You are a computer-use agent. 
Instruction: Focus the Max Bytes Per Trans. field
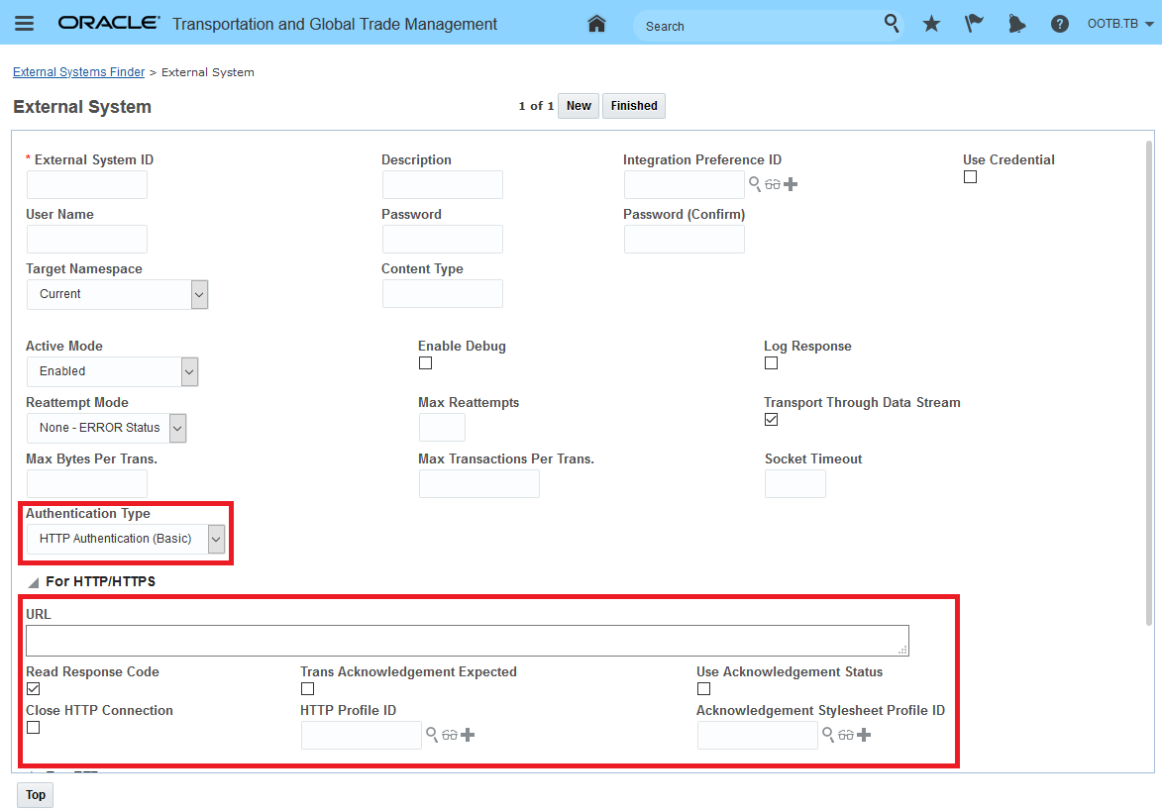click(87, 484)
